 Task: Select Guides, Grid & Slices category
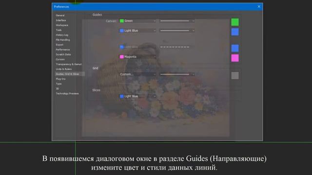tap(70, 74)
